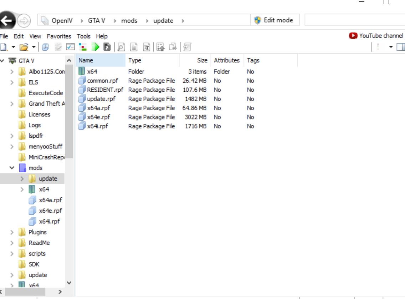This screenshot has width=405, height=299.
Task: Open the Open-folder dropdown arrow
Action: tap(34, 47)
